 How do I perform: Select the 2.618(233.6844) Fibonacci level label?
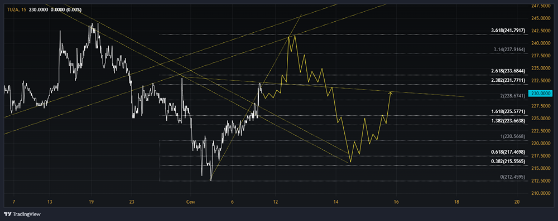point(508,71)
